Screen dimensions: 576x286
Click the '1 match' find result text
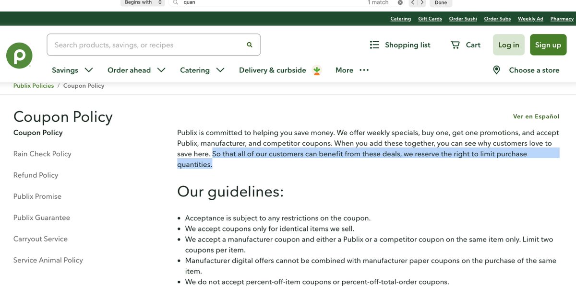coord(378,2)
